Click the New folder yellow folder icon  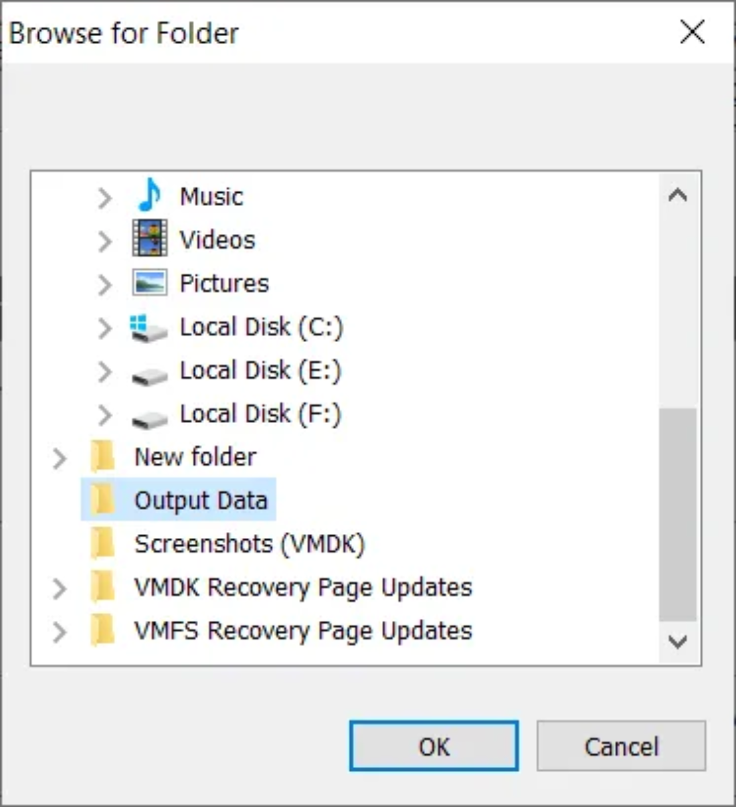click(x=104, y=457)
